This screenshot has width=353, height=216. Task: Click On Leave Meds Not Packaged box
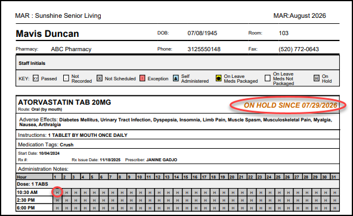coord(268,78)
